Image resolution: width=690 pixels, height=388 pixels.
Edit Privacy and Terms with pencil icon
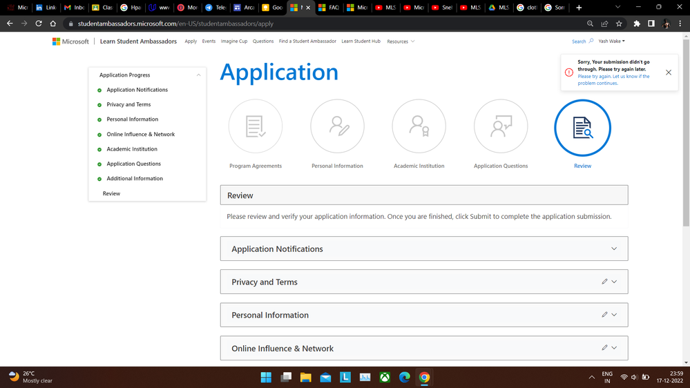tap(604, 282)
